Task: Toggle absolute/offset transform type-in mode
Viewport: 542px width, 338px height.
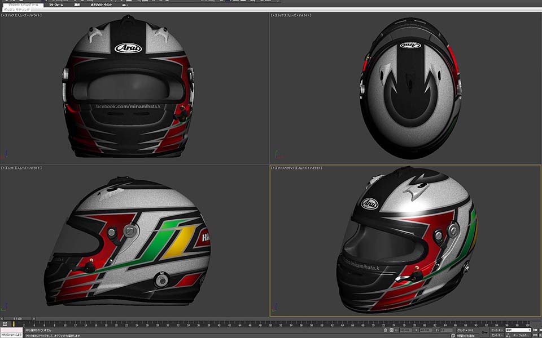Action: pyautogui.click(x=391, y=330)
